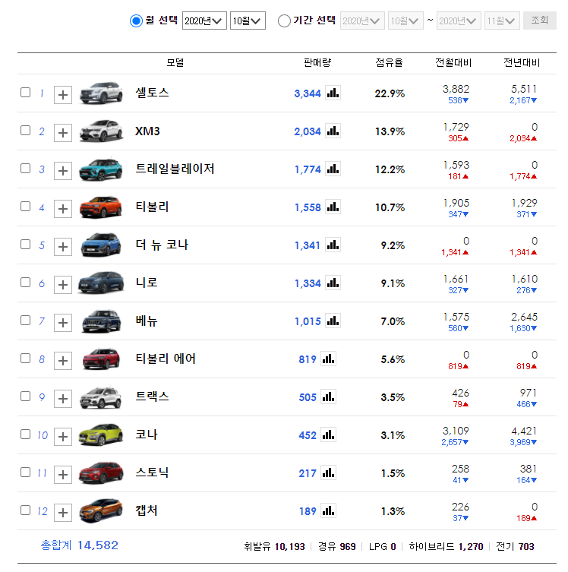Click the 총합계 14,582 total
Image resolution: width=568 pixels, height=572 pixels.
[x=79, y=545]
